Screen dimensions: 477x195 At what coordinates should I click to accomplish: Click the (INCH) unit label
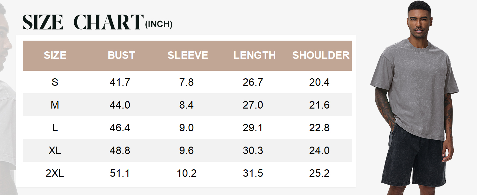click(x=159, y=24)
